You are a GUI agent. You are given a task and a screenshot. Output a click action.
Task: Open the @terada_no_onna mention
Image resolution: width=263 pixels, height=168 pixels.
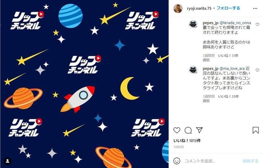click(x=235, y=23)
